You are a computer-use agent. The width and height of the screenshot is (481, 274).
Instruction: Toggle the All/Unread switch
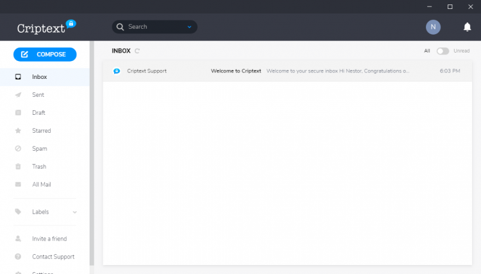point(443,51)
